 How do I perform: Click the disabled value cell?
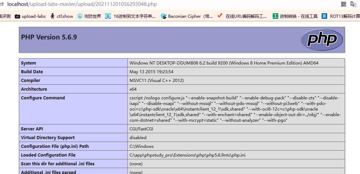(x=236, y=137)
